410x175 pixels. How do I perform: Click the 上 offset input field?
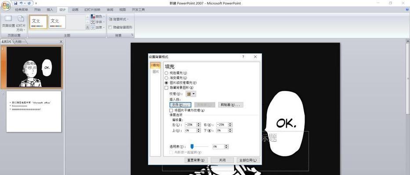point(190,130)
